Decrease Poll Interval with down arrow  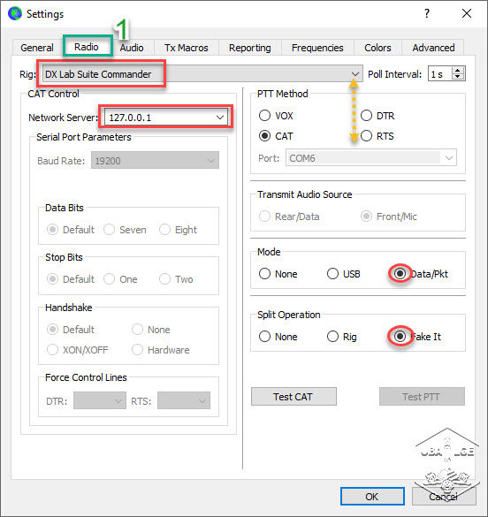(457, 77)
